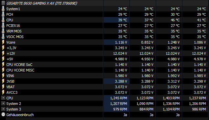Image resolution: width=209 pixels, height=120 pixels.
Task: Select the System1 sensor label
Action: (13, 9)
